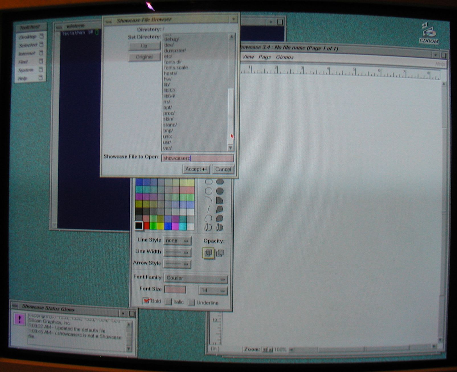Image resolution: width=457 pixels, height=372 pixels.
Task: Select the proc/ directory entry
Action: coord(169,113)
